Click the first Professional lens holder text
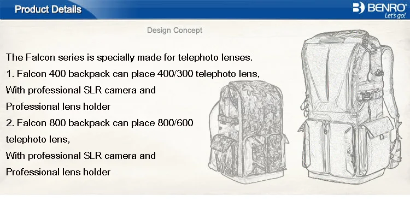 tap(58, 107)
